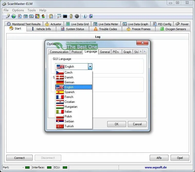
Task: Click the connect cable plug toolbar icon
Action: [8, 16]
